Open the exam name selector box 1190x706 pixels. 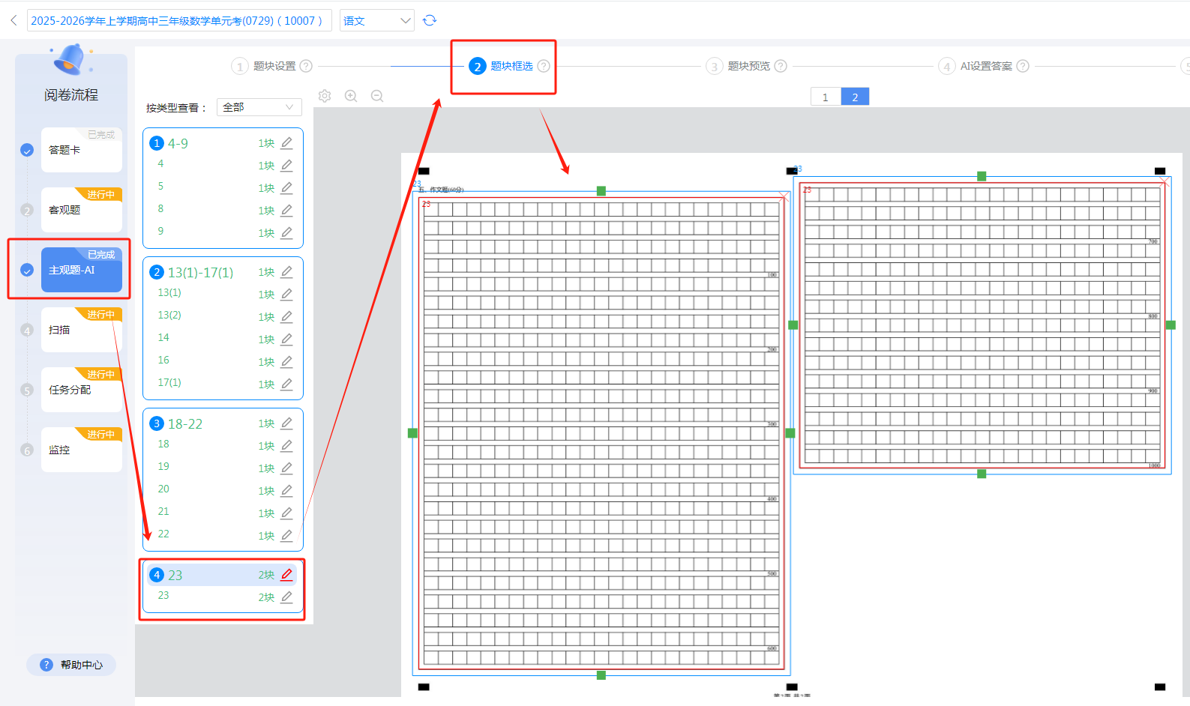pyautogui.click(x=178, y=20)
